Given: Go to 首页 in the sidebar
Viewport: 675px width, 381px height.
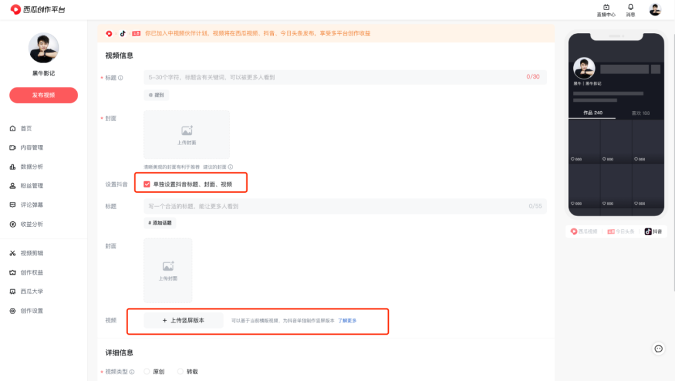Looking at the screenshot, I should [x=26, y=128].
